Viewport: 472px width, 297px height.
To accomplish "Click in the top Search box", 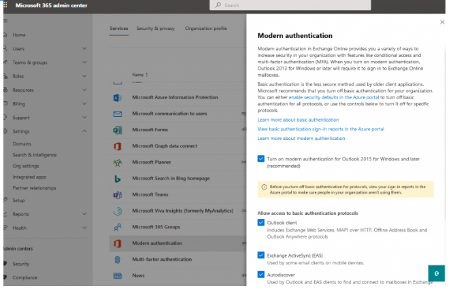I will click(x=290, y=5).
